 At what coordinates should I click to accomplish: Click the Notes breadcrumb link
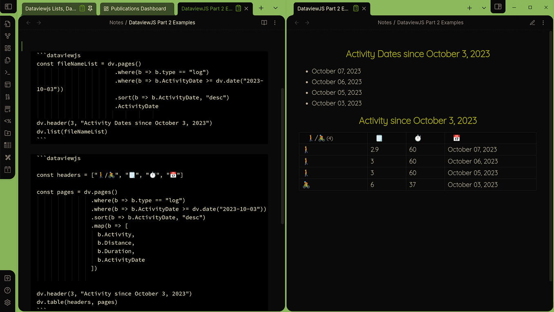coord(116,22)
